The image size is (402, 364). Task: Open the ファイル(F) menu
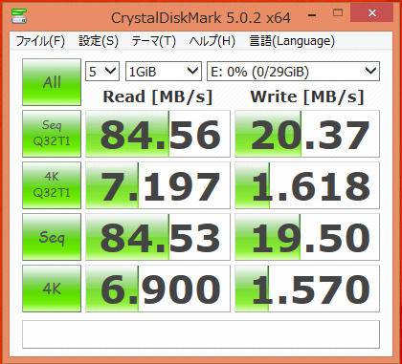click(x=40, y=41)
